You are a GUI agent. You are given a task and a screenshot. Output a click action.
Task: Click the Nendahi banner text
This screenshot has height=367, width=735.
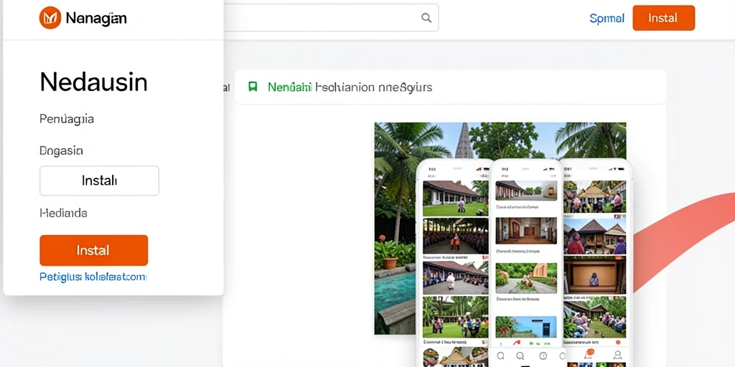[290, 87]
